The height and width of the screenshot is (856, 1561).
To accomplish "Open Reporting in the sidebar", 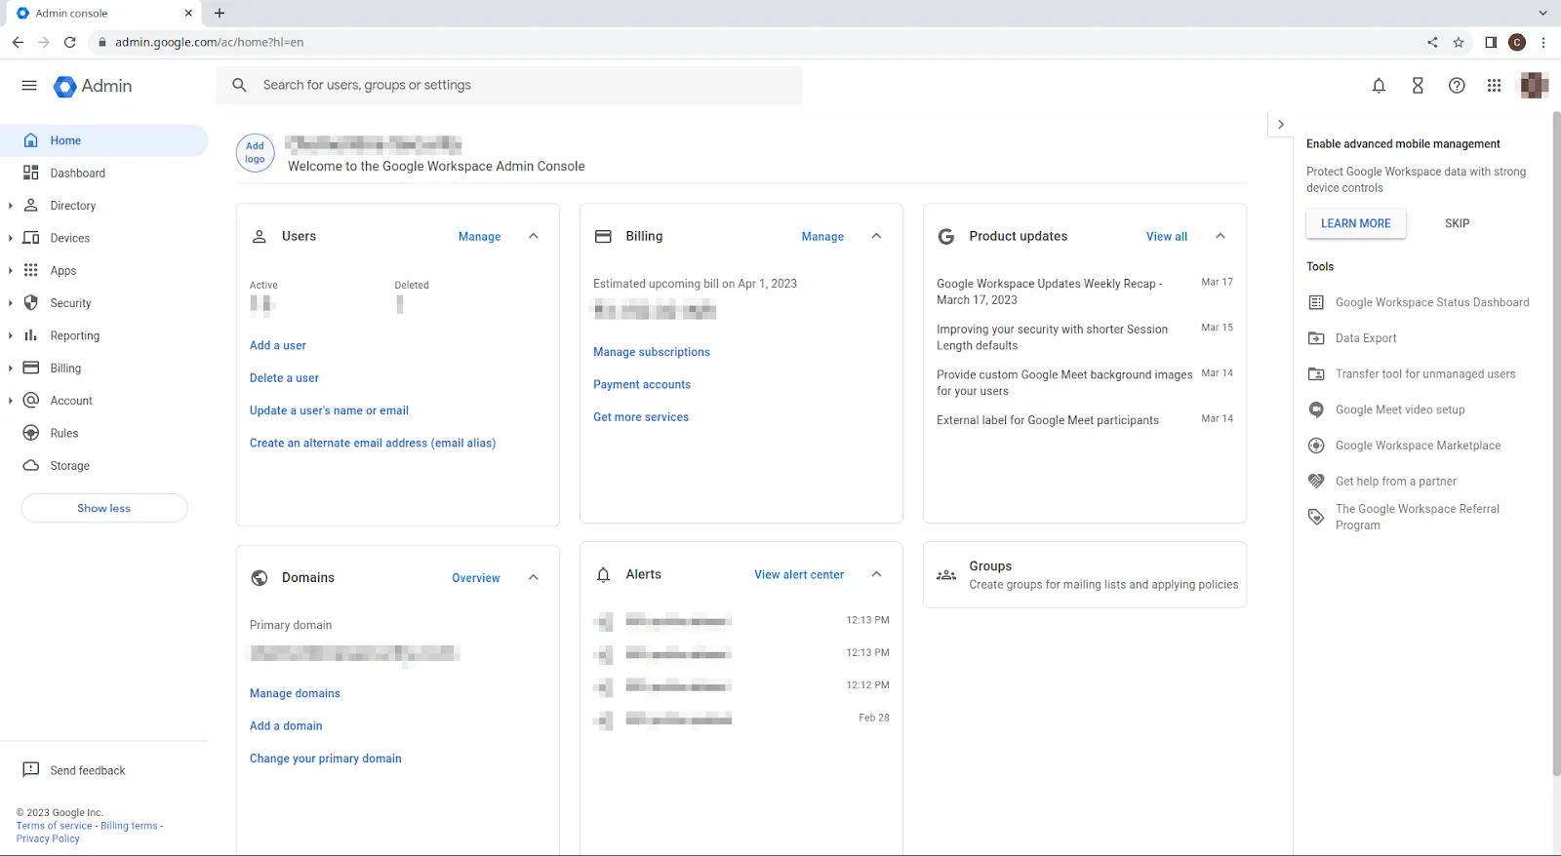I will pyautogui.click(x=104, y=335).
